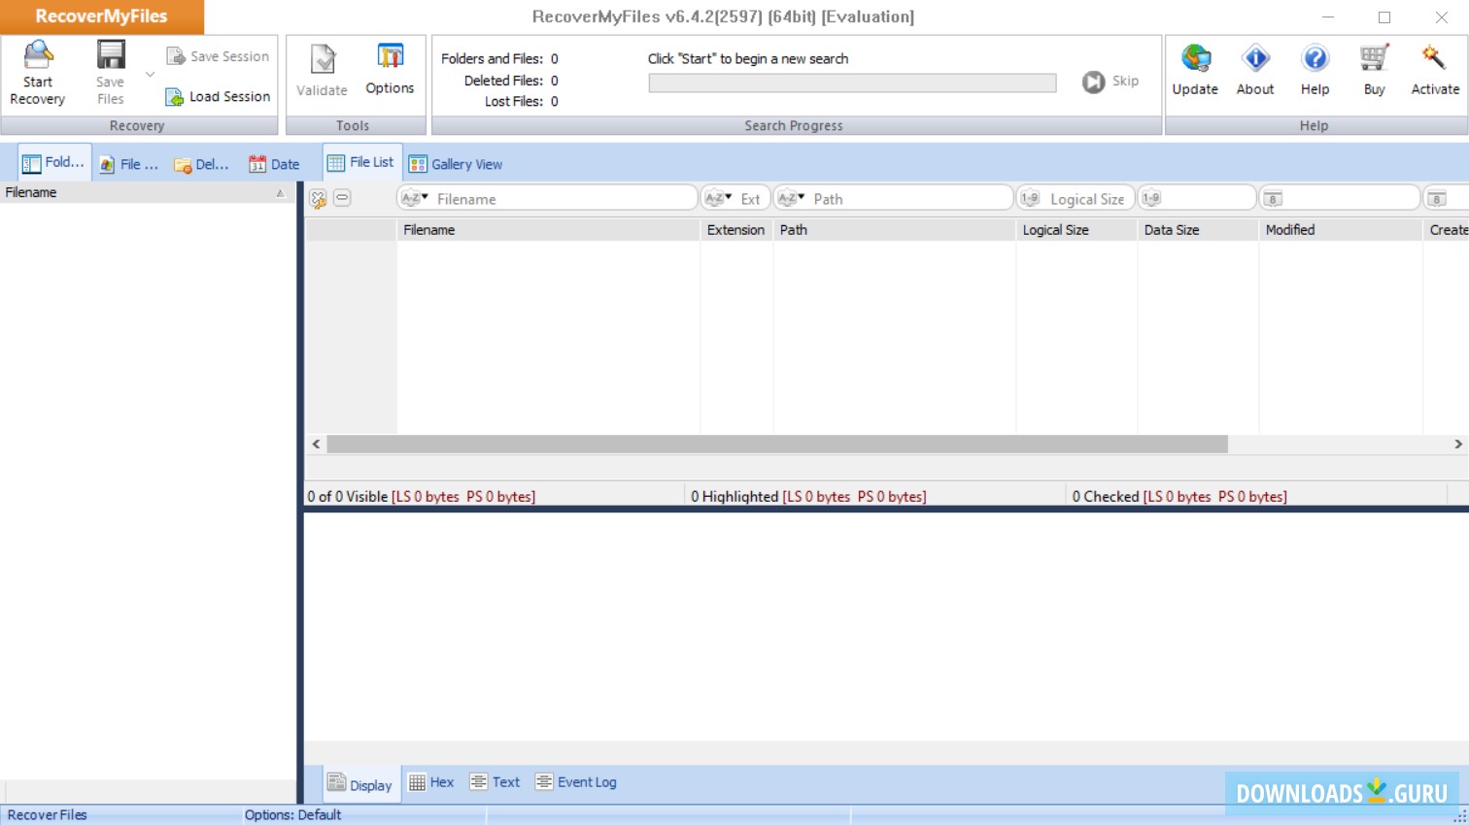1469x825 pixels.
Task: Toggle the collapse filter row button
Action: [341, 198]
